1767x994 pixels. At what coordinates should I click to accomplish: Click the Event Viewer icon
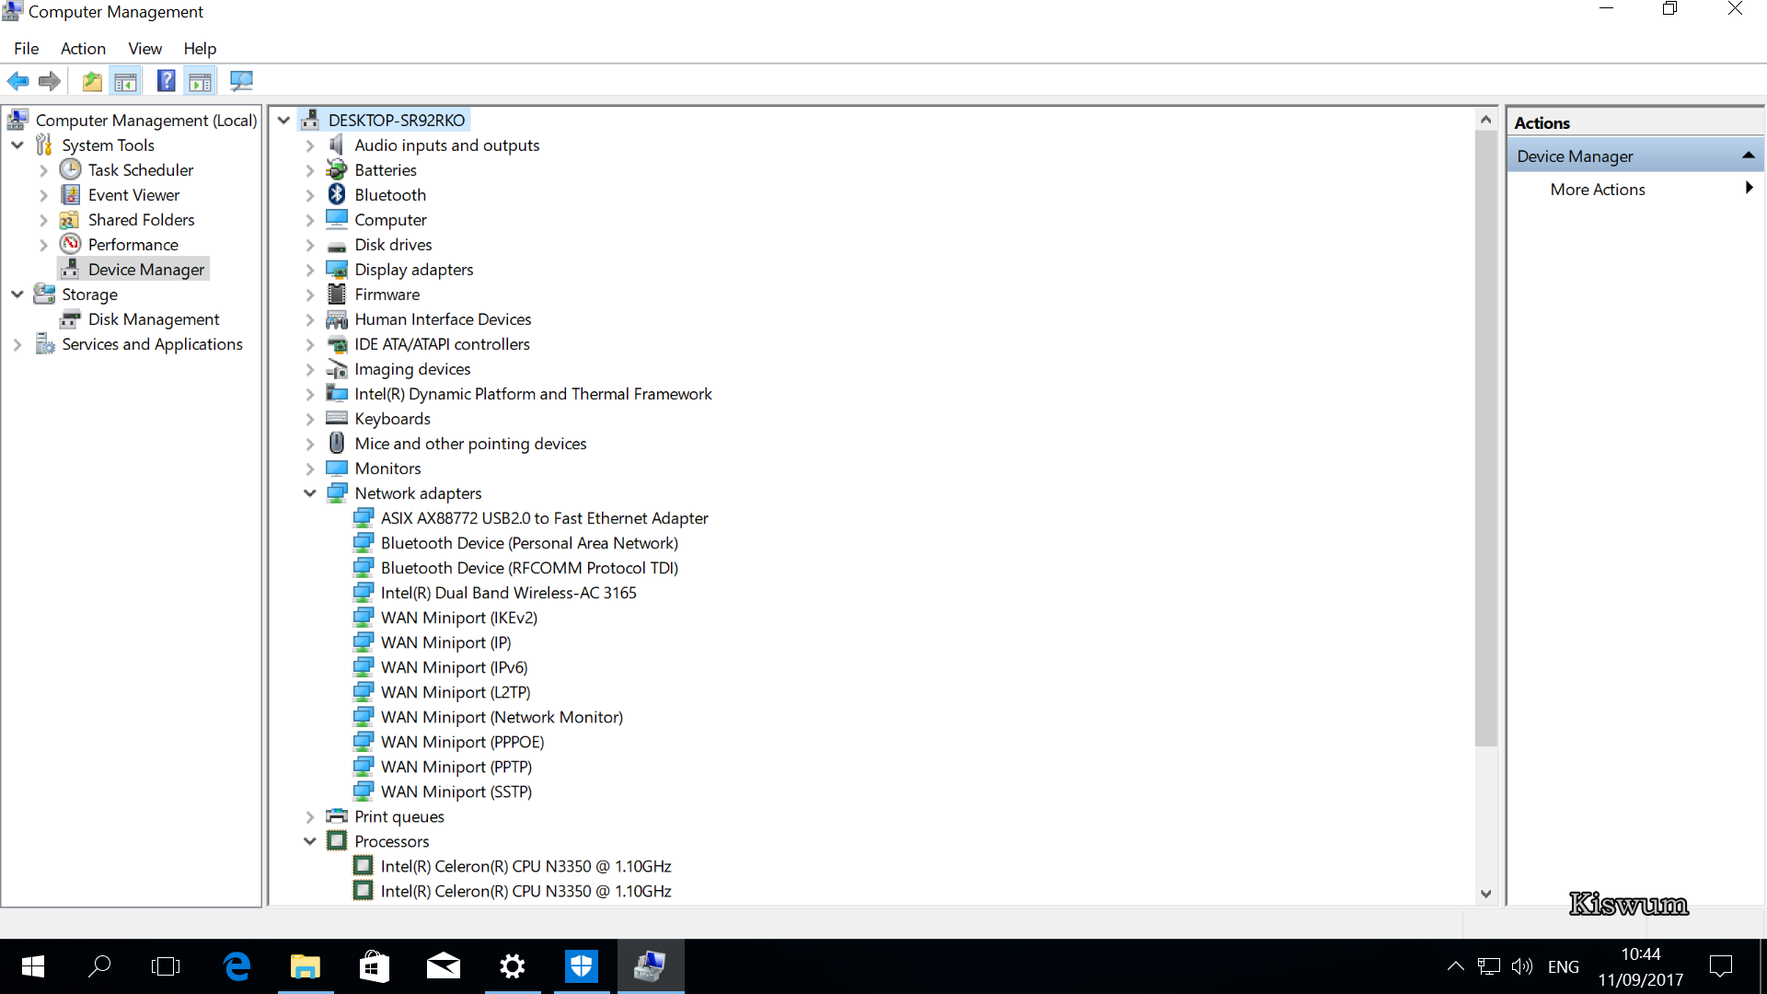point(71,194)
